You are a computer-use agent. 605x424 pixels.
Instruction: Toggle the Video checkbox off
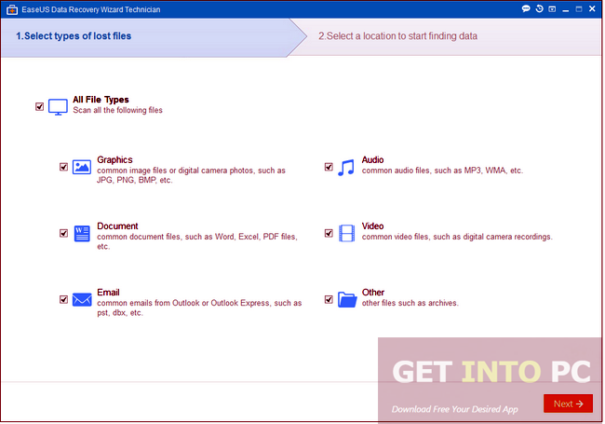point(329,234)
